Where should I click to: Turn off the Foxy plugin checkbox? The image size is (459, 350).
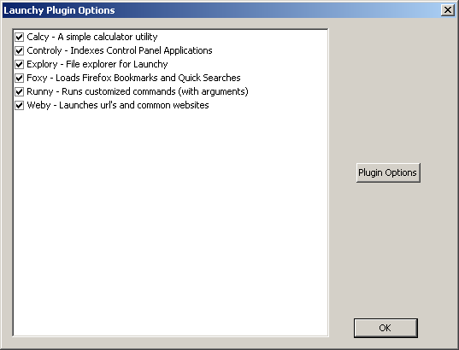coord(20,78)
